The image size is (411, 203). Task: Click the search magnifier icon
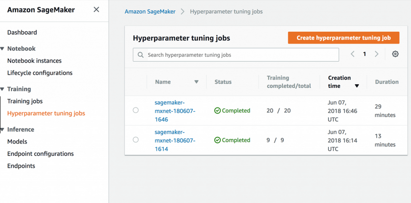141,55
